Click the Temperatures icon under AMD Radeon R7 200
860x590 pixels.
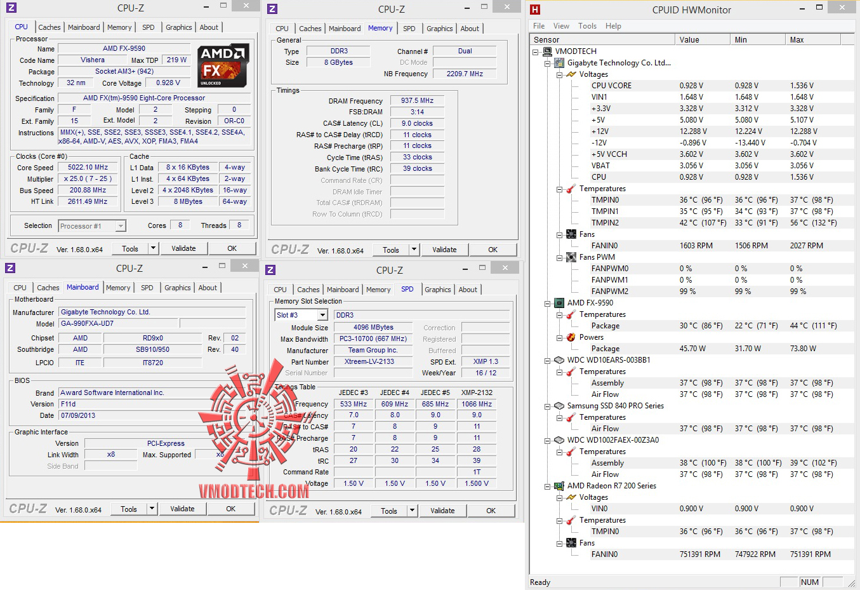571,520
